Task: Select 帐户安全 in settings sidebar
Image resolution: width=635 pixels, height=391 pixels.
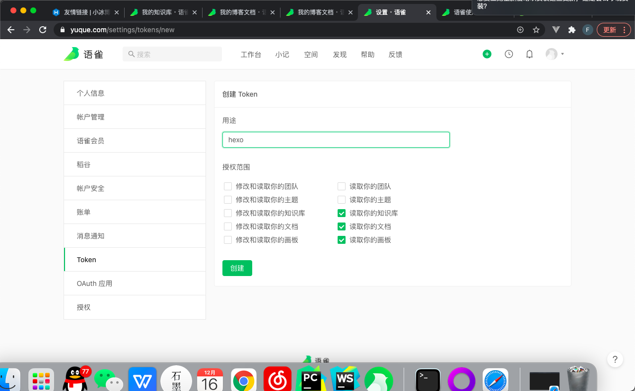Action: coord(135,188)
